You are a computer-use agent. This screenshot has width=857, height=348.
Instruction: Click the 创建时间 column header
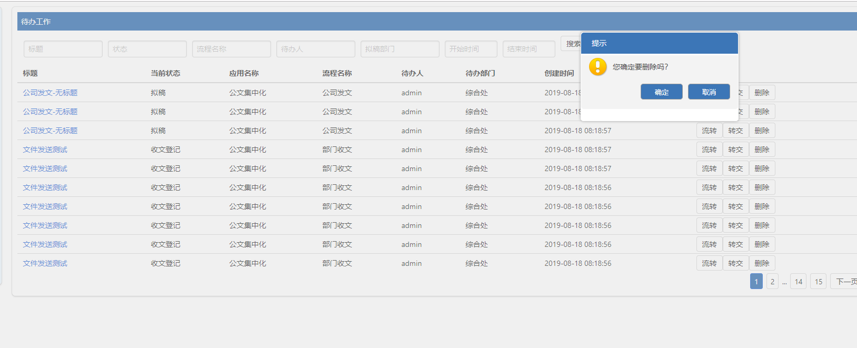[x=559, y=73]
